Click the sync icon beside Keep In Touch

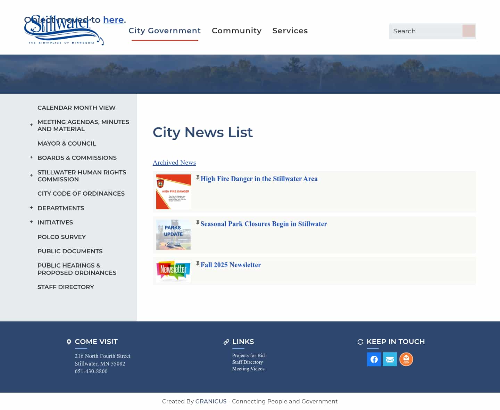(x=360, y=342)
